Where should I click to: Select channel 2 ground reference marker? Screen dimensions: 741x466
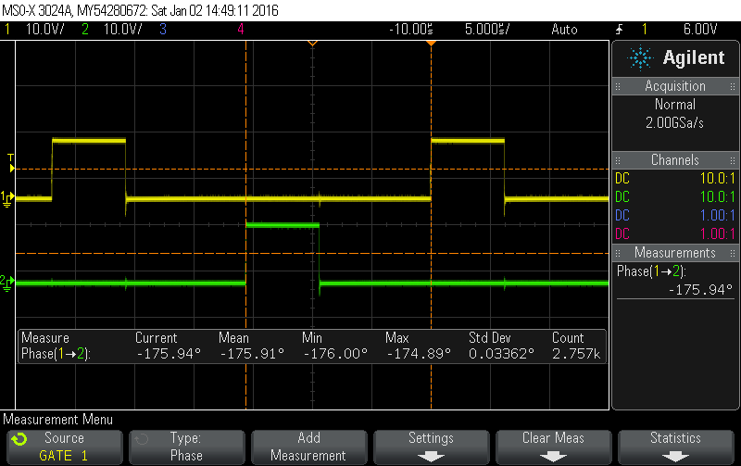coord(8,282)
